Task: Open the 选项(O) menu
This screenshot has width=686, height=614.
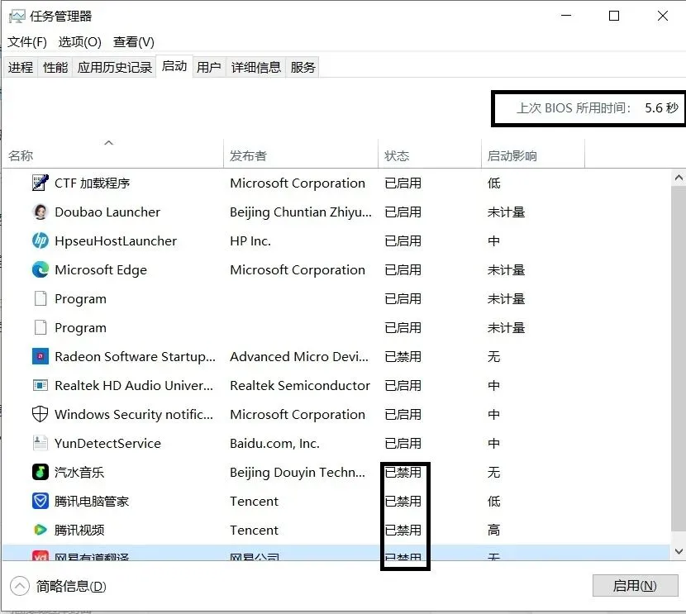Action: point(79,42)
